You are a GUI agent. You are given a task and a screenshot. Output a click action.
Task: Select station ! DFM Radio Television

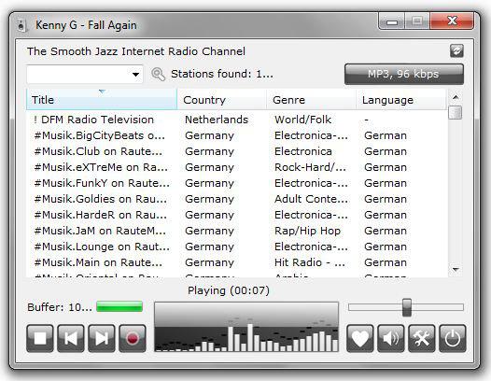236,120
